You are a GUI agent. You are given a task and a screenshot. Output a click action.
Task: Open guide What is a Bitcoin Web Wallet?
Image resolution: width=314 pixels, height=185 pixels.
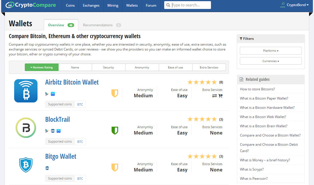263,117
